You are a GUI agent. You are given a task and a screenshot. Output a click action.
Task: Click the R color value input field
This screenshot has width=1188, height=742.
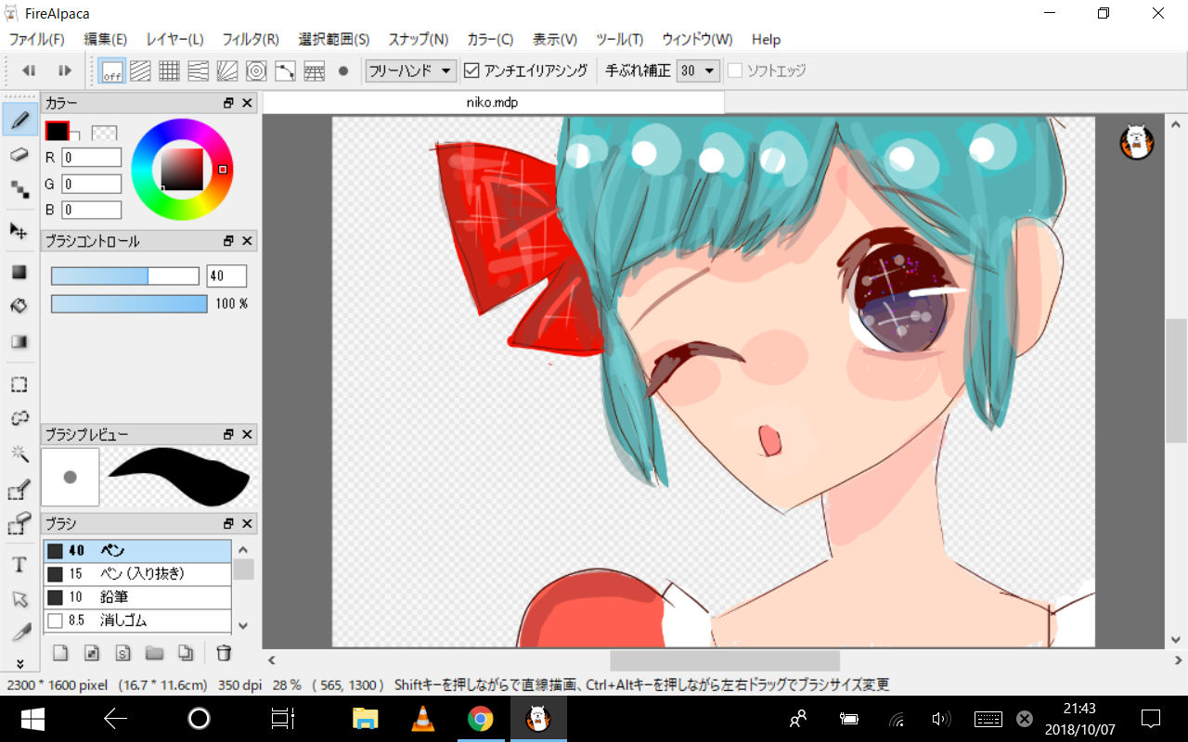tap(92, 159)
